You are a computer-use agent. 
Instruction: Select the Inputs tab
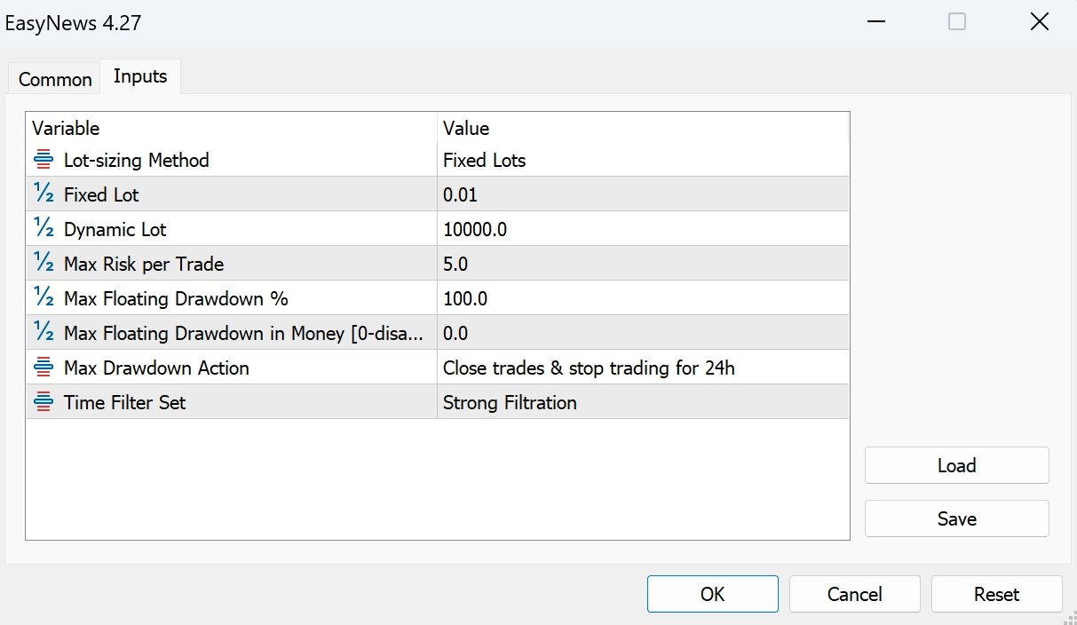tap(140, 76)
